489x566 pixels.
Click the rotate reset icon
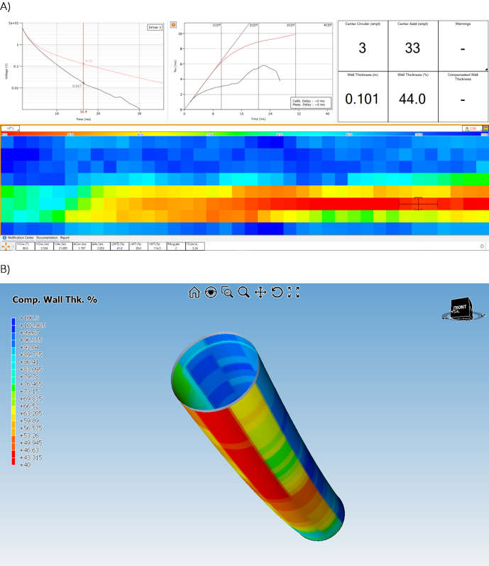(277, 292)
